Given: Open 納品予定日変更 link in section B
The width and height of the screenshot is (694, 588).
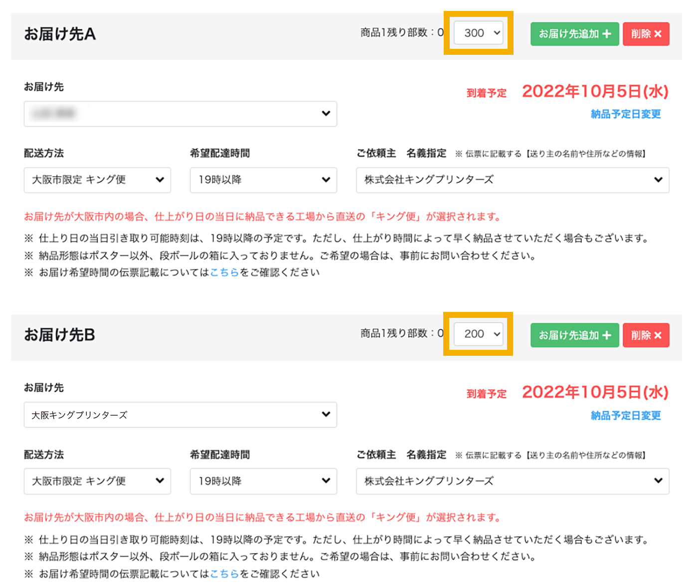Looking at the screenshot, I should 626,416.
